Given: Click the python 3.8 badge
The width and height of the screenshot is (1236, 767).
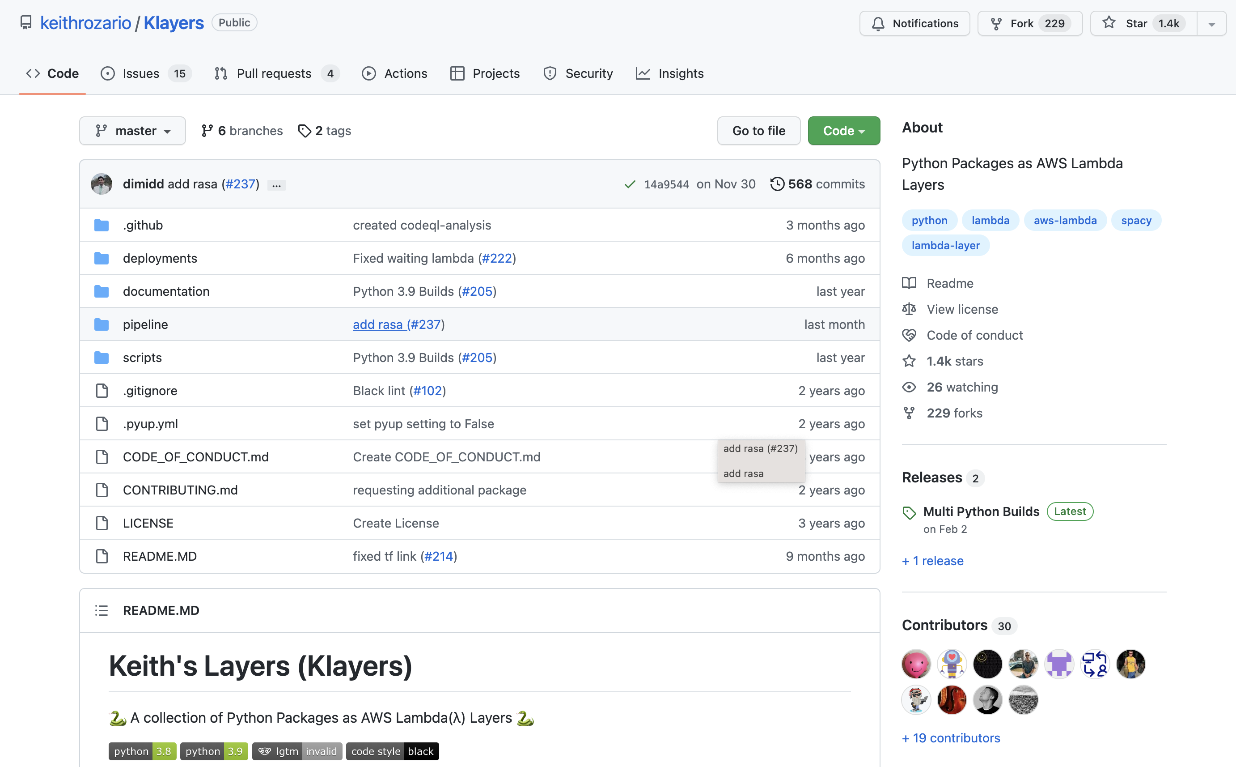Looking at the screenshot, I should pos(142,751).
